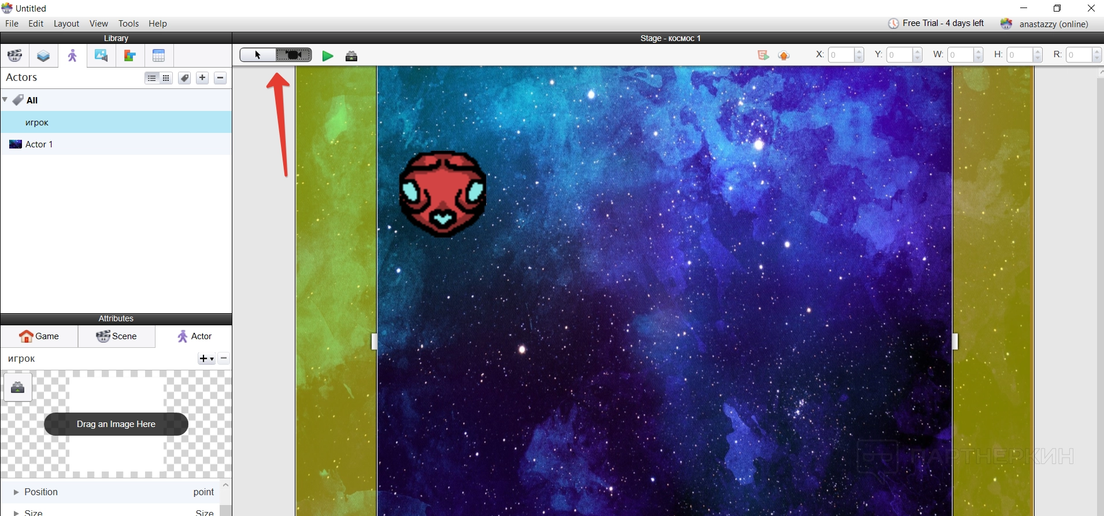Screen dimensions: 1104x516
Task: Open the Edit menu
Action: tap(36, 24)
